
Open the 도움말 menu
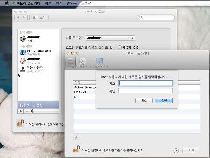(x=86, y=3)
